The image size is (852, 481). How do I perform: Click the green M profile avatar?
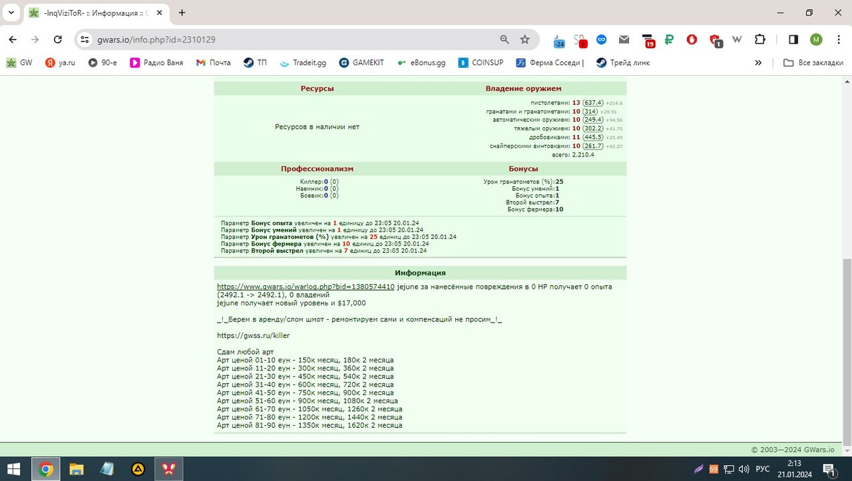tap(816, 40)
